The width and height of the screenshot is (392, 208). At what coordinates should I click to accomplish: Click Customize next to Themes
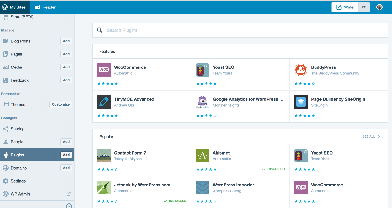61,104
